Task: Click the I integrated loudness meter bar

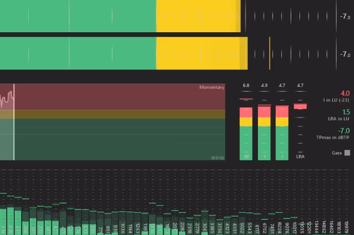Action: (x=282, y=133)
